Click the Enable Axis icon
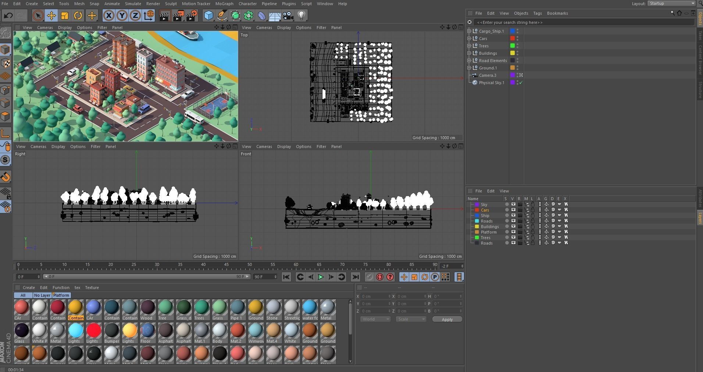 click(x=6, y=133)
